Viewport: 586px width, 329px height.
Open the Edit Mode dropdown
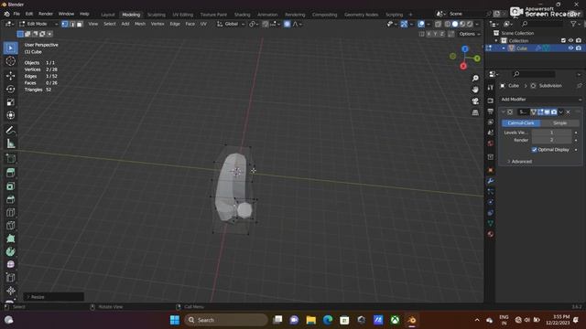pos(38,24)
